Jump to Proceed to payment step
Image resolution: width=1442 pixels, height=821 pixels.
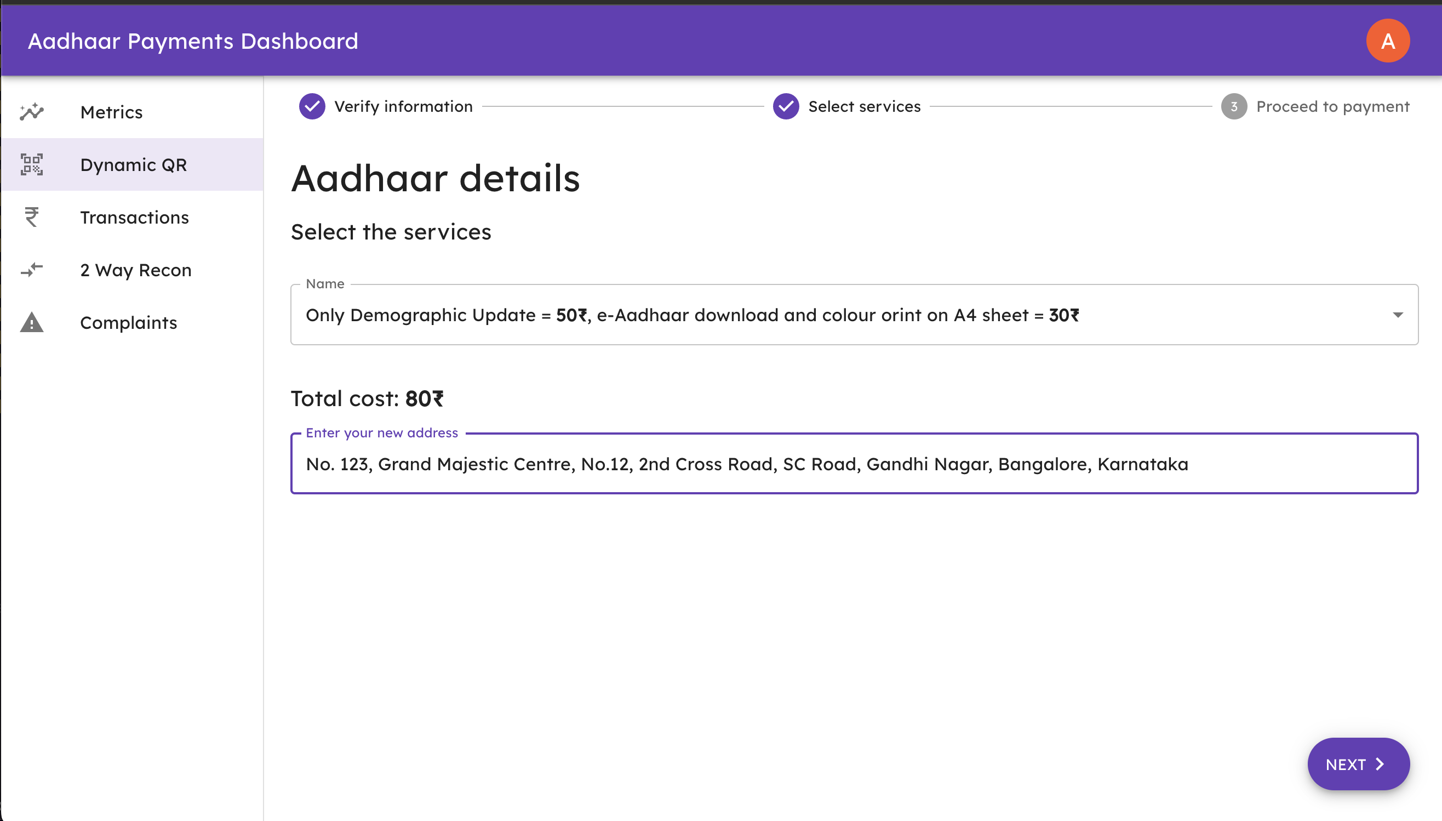(1332, 106)
